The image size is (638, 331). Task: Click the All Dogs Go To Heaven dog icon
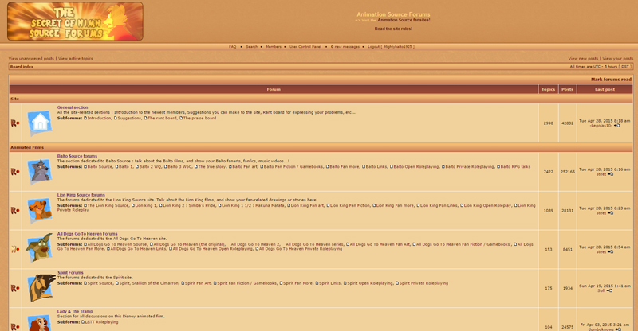39,247
